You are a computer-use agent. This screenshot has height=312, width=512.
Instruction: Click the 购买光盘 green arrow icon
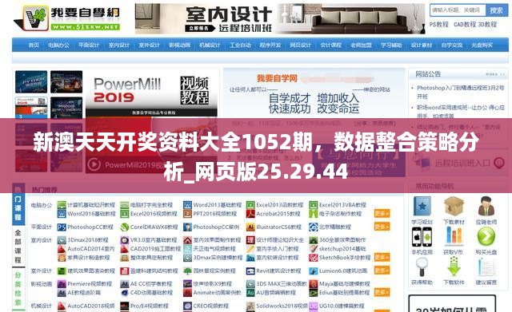486,236
